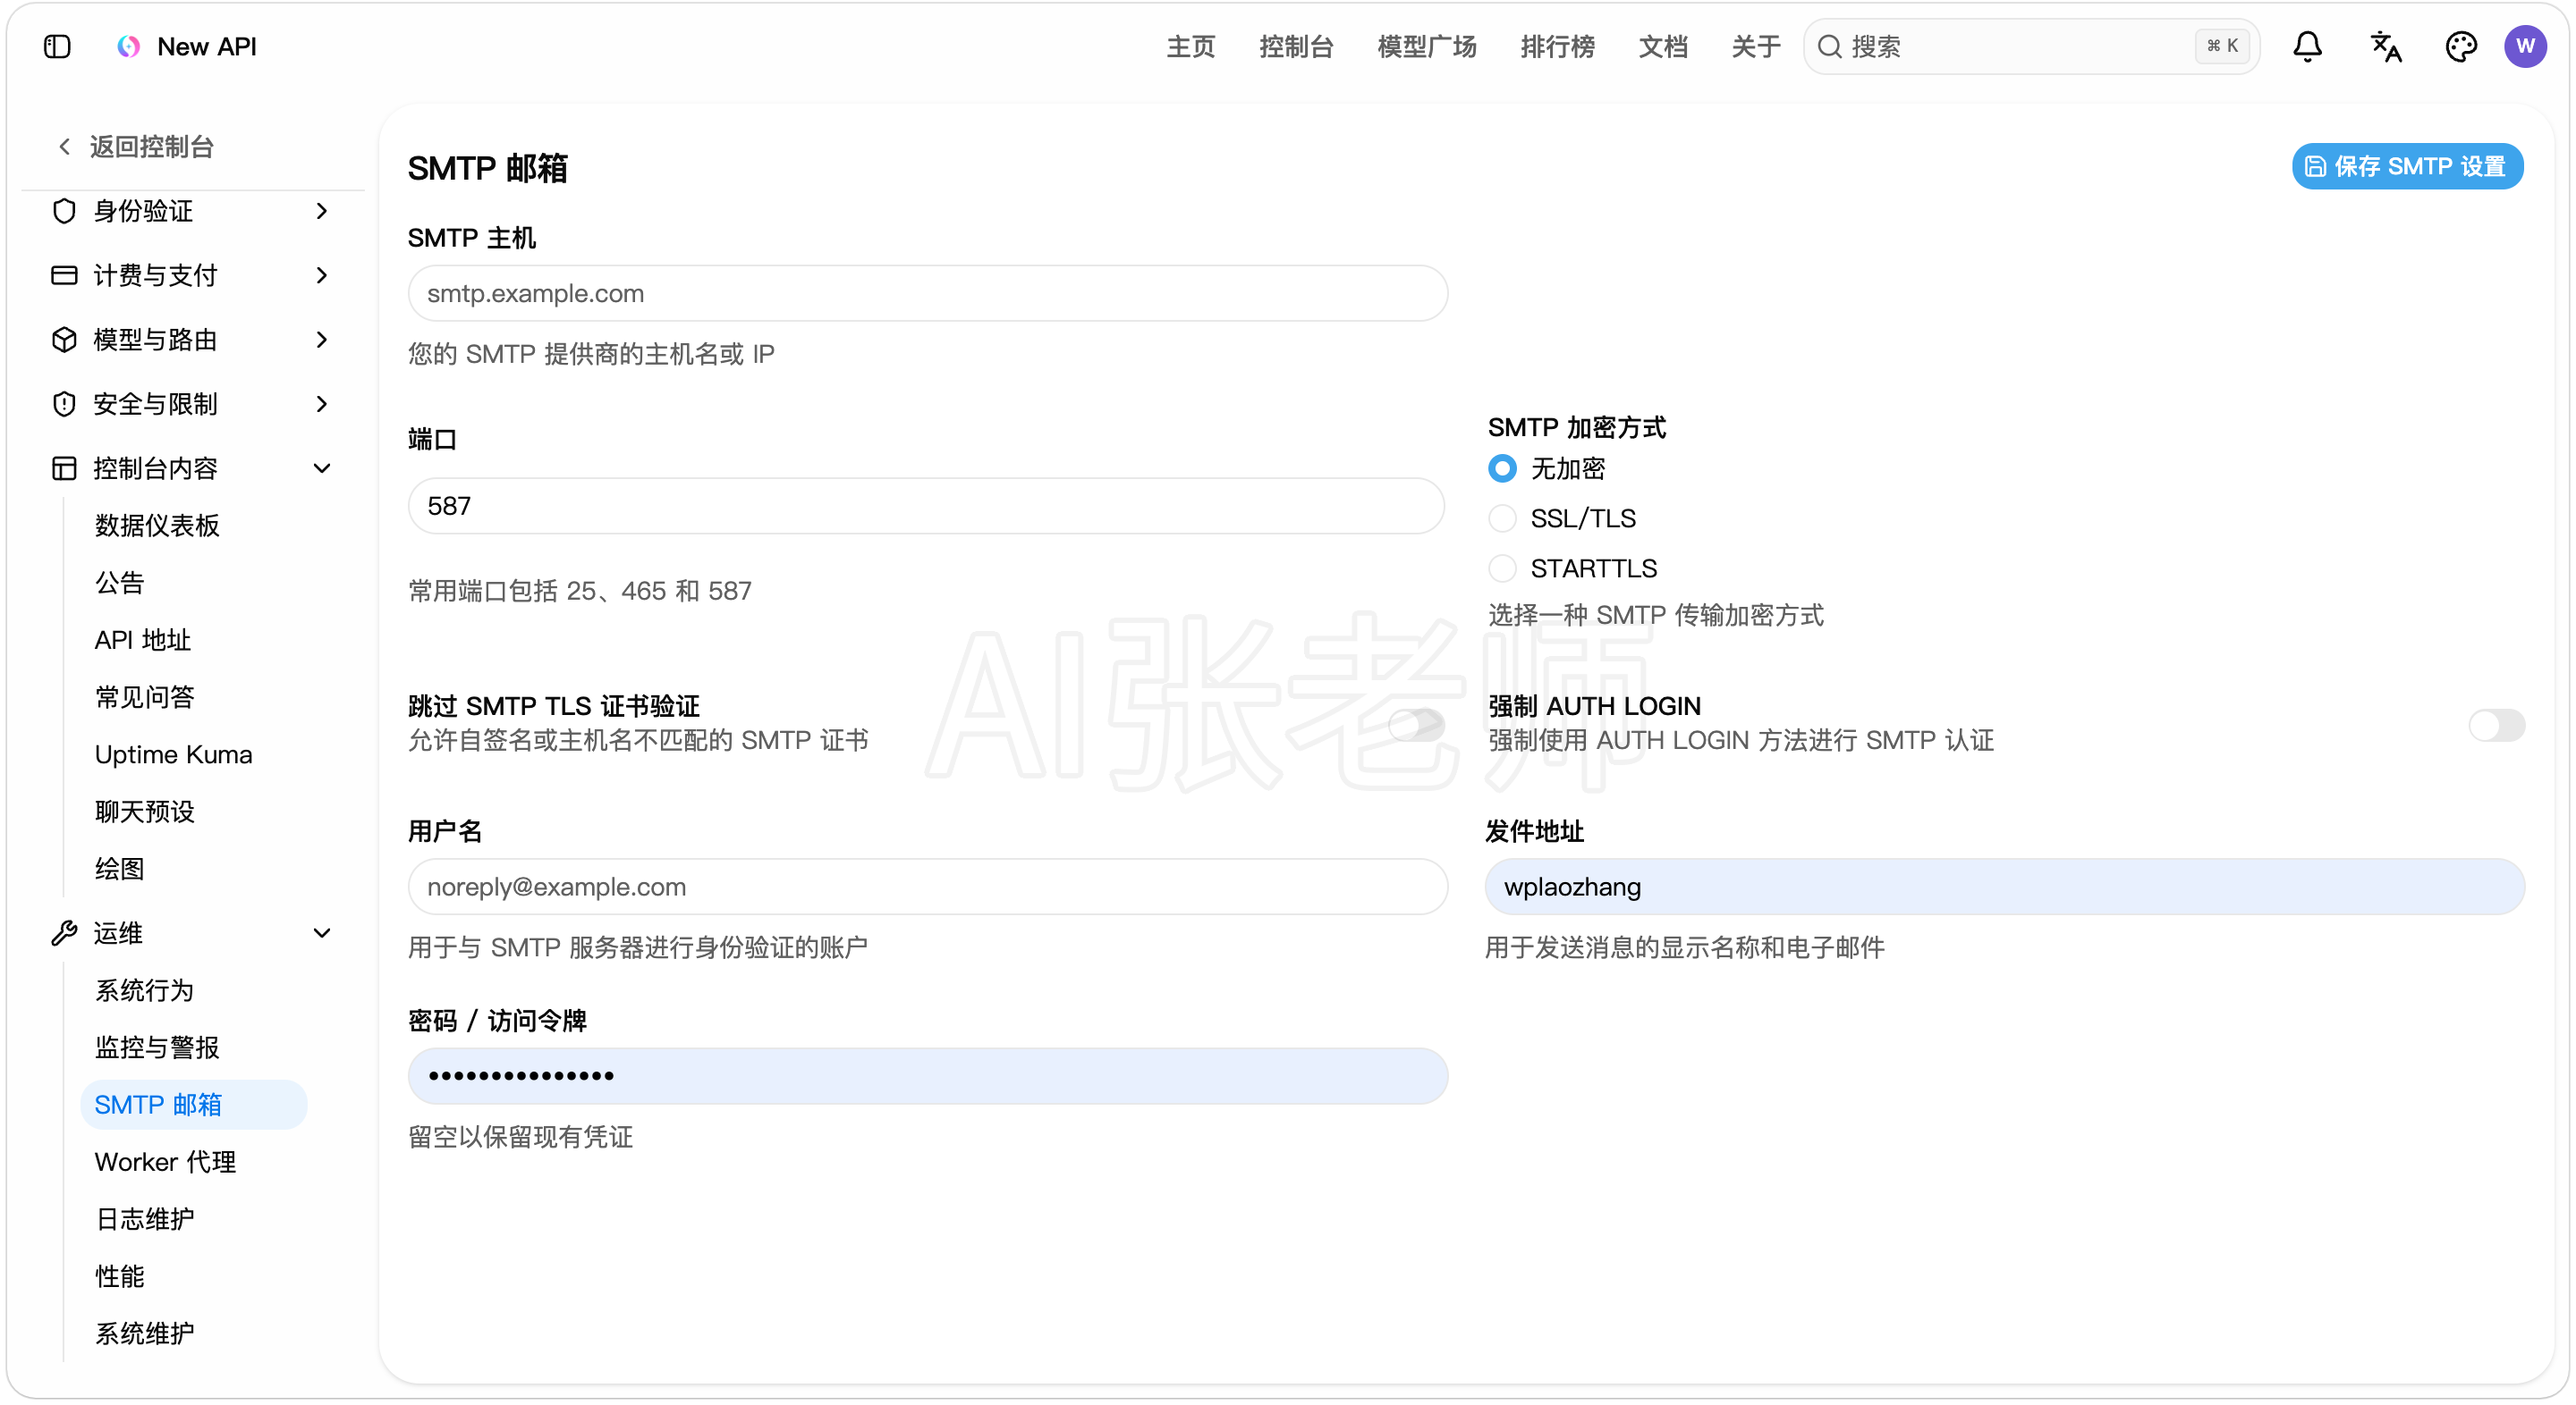Open 性能 in the sidebar

pos(120,1276)
